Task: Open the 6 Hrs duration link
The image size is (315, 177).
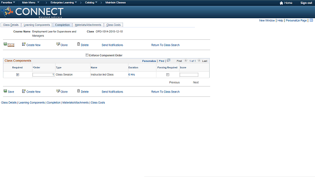Action: pos(131,74)
